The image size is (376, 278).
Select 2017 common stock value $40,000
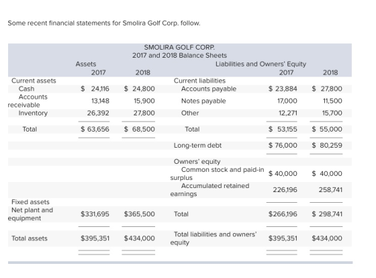coord(283,174)
